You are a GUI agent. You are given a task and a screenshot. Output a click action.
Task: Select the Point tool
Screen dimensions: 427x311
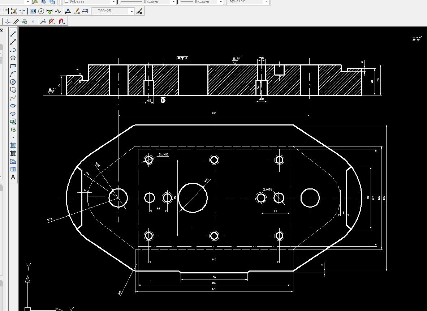pos(13,138)
